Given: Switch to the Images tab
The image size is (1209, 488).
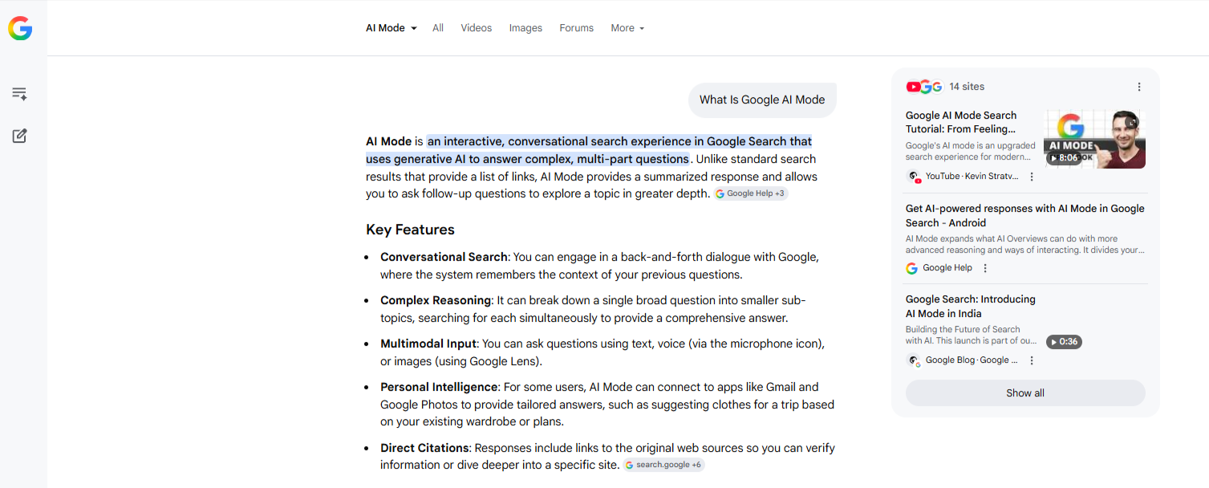Looking at the screenshot, I should click(525, 28).
